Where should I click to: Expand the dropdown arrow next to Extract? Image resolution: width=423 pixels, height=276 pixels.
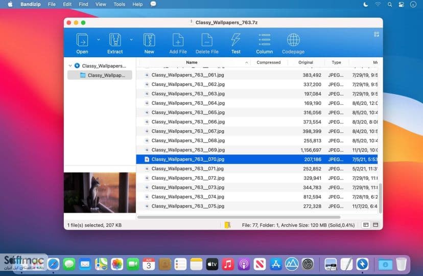pos(131,40)
